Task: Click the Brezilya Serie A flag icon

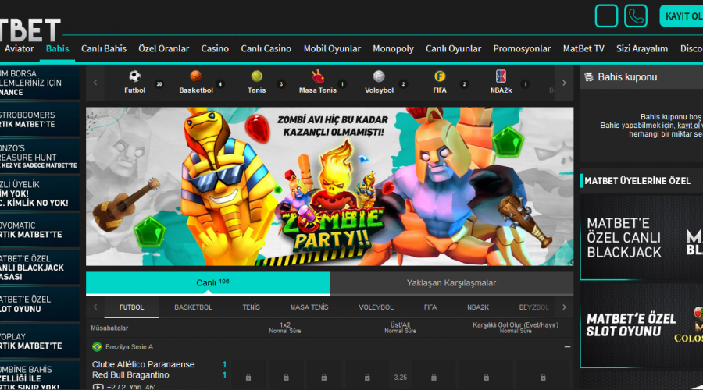Action: pyautogui.click(x=97, y=346)
